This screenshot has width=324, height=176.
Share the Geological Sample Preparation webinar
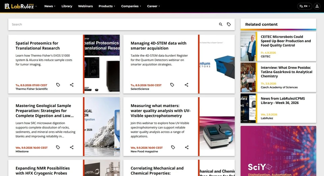coord(72,147)
